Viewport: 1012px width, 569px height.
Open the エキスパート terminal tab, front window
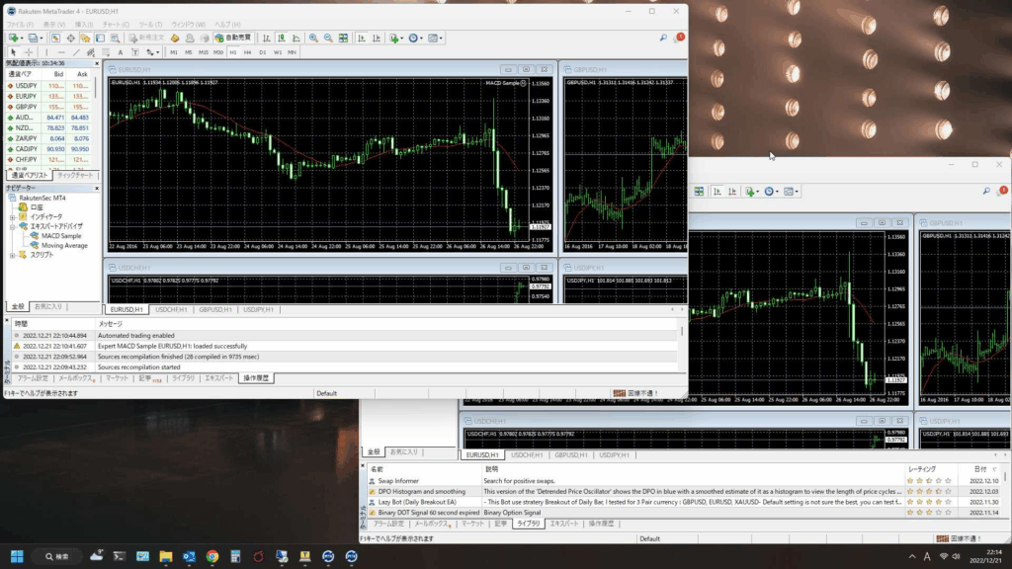click(218, 378)
